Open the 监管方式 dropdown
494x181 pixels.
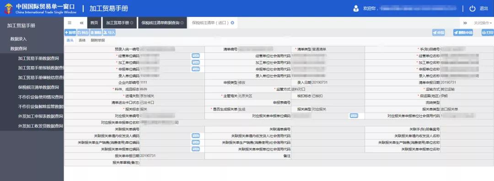pos(328,89)
